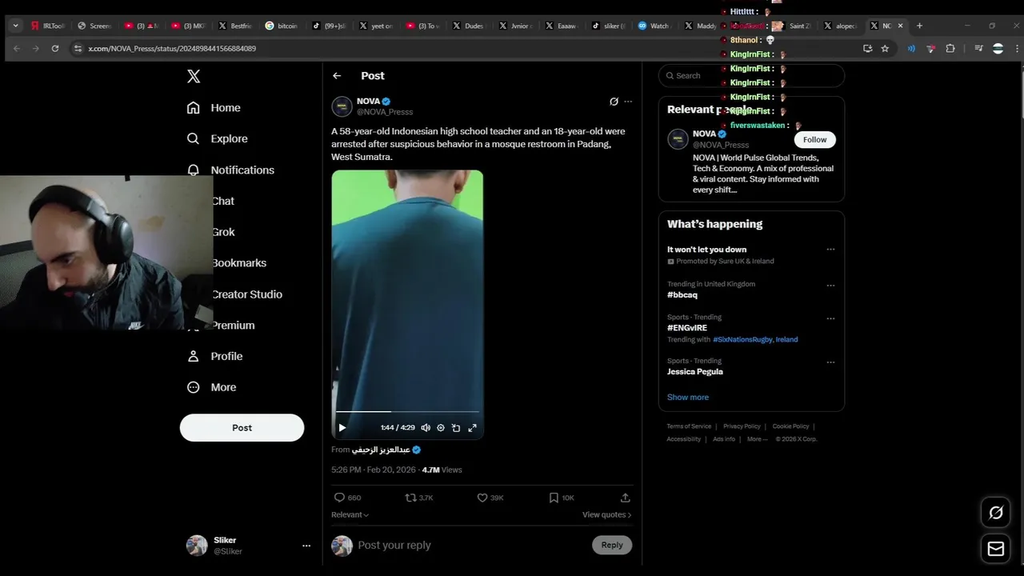Open the browser tab list dropdown
1024x576 pixels.
[15, 26]
